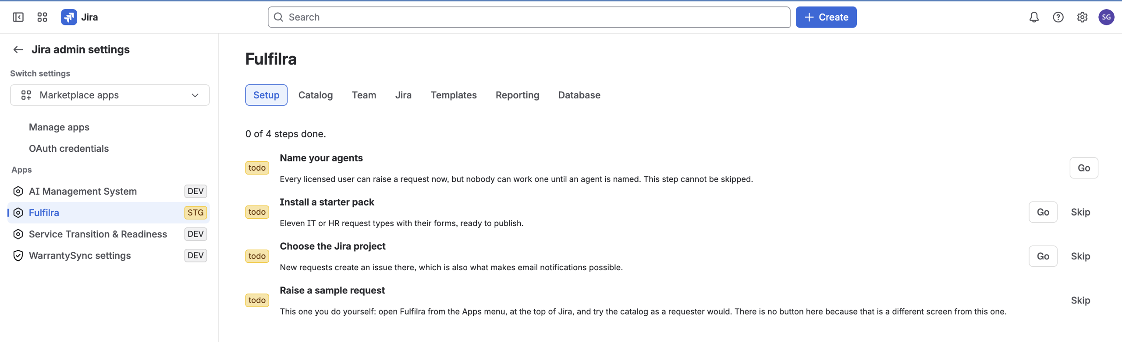
Task: Click the magnifier icon in the search bar
Action: 278,17
